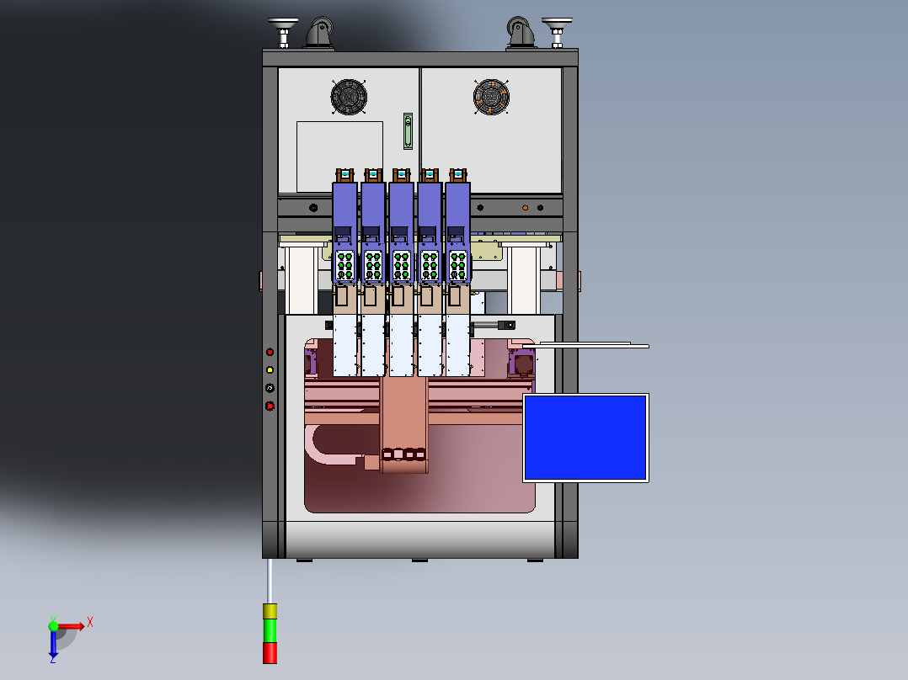The height and width of the screenshot is (680, 908).
Task: Select the right leveling foot on the frame
Action: tap(557, 33)
